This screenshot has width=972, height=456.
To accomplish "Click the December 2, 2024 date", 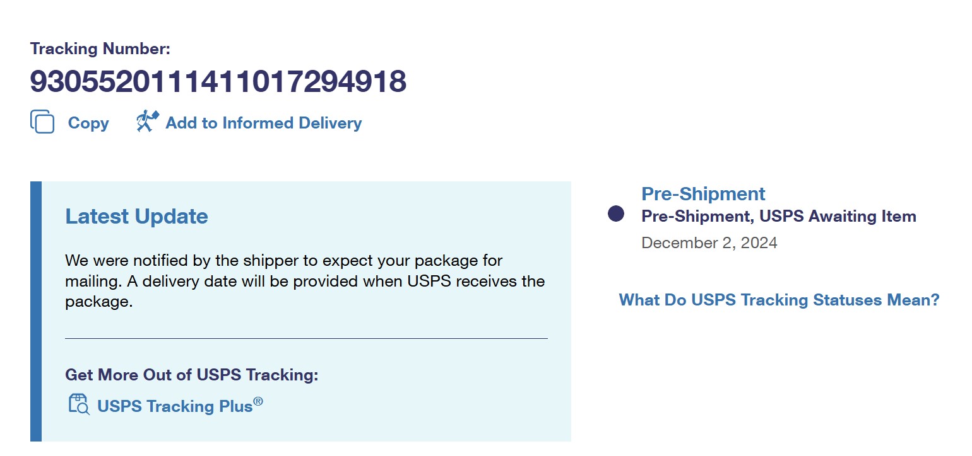I will [x=709, y=242].
